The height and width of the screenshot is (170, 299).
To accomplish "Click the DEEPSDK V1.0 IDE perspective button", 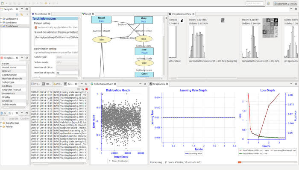I will coord(285,3).
